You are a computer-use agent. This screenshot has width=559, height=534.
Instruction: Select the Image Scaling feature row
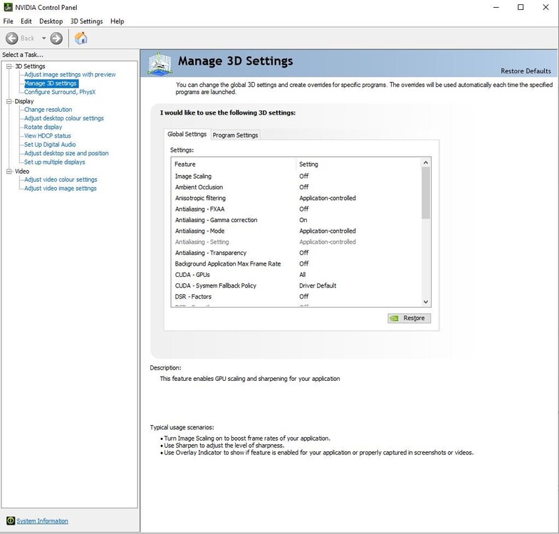[297, 176]
